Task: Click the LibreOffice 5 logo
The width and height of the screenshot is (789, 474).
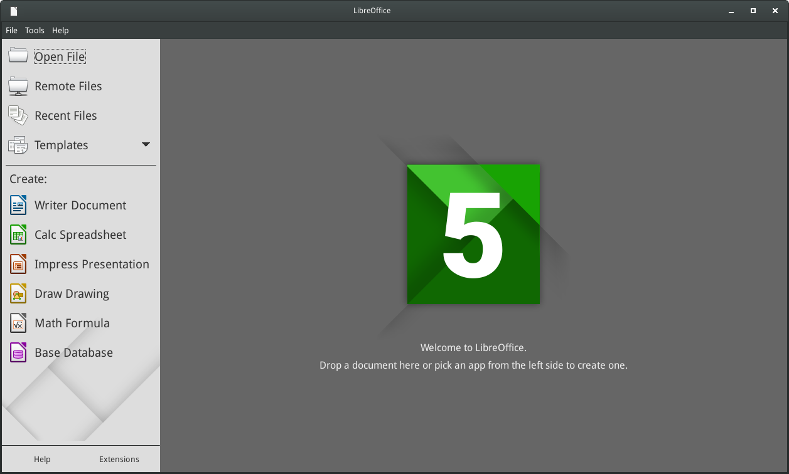Action: [x=473, y=234]
